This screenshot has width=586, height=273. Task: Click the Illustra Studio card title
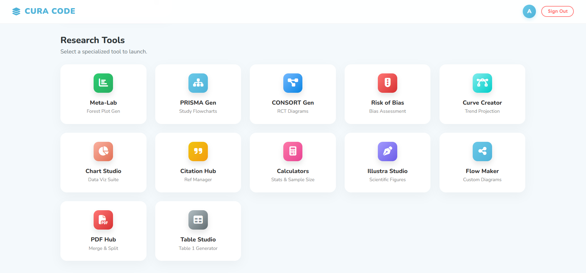pyautogui.click(x=387, y=171)
